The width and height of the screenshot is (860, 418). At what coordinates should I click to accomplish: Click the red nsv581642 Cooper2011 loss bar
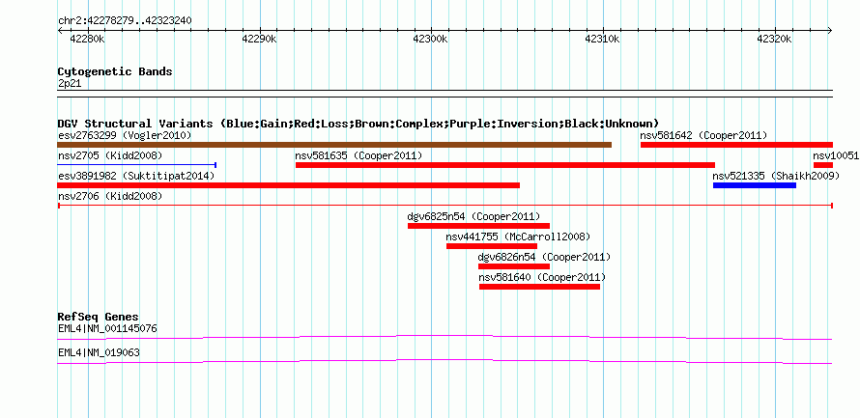pyautogui.click(x=736, y=145)
